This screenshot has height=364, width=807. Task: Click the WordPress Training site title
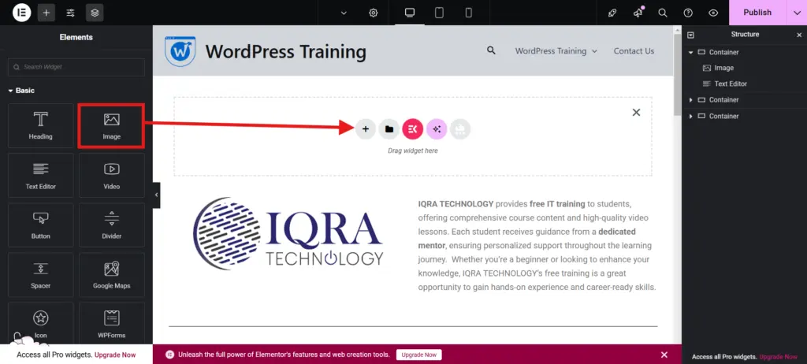point(285,51)
